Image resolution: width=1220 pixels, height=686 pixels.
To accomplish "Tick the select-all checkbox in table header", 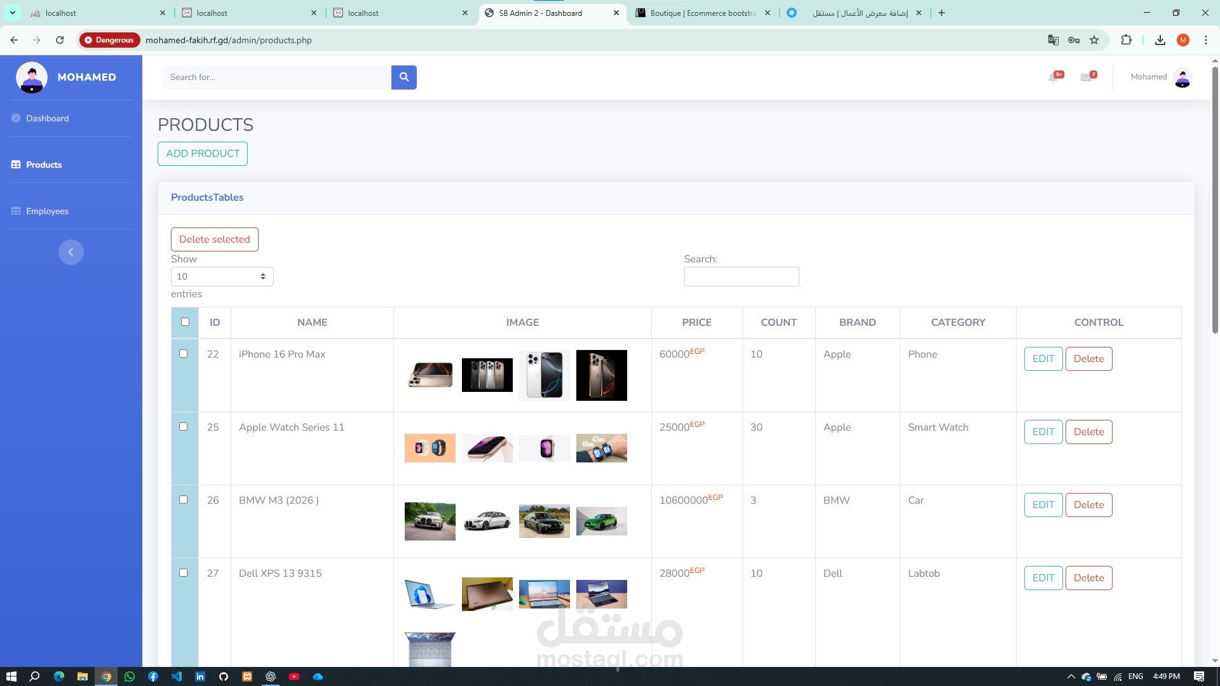I will [185, 322].
